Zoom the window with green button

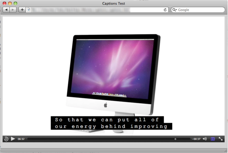pyautogui.click(x=16, y=3)
